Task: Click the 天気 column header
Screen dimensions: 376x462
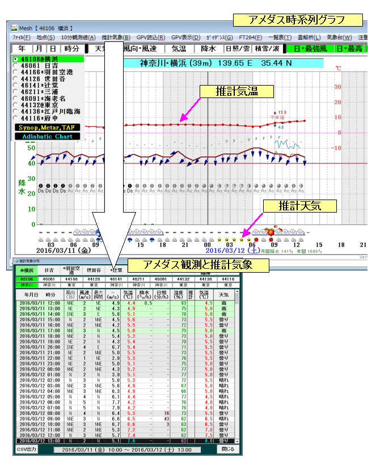Action: (x=223, y=295)
